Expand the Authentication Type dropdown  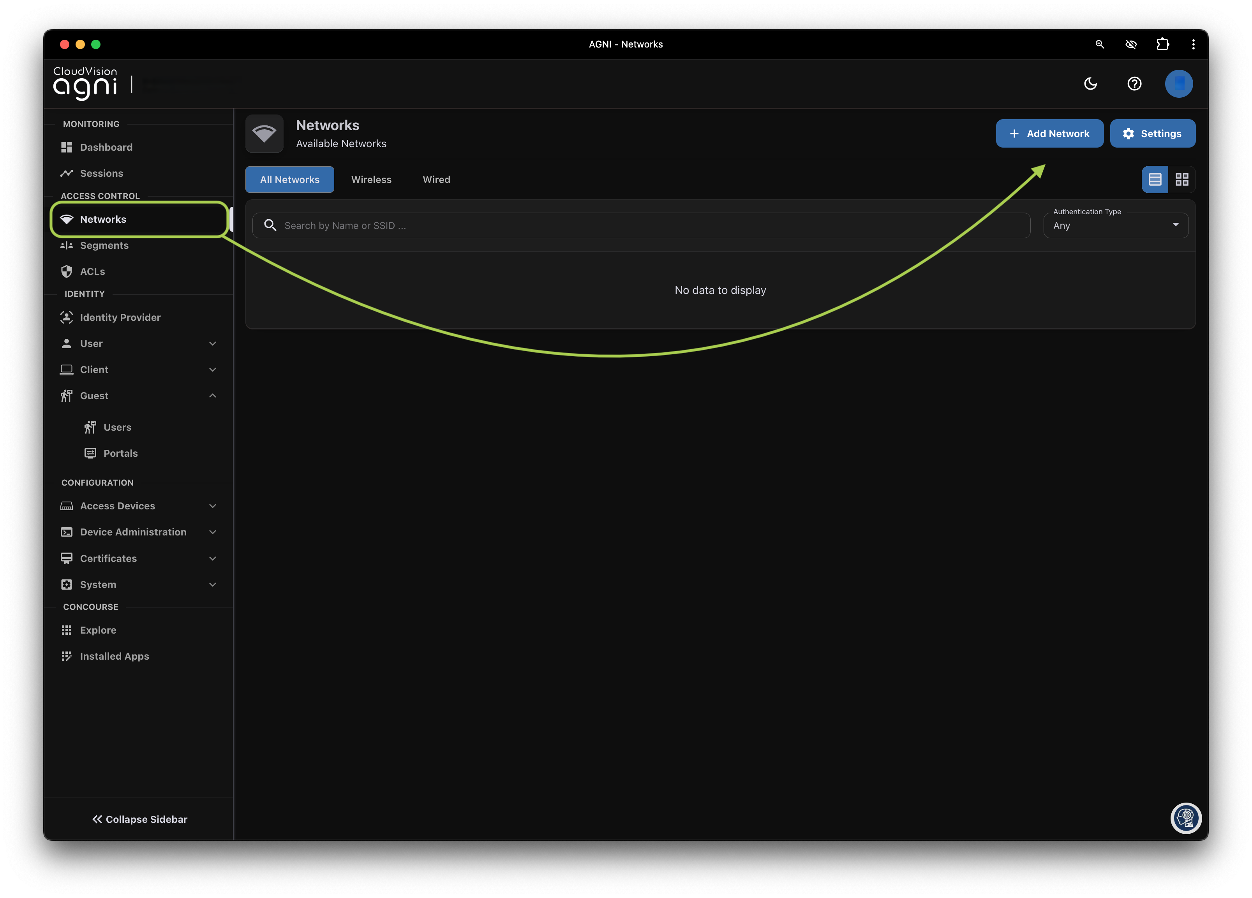click(1115, 226)
